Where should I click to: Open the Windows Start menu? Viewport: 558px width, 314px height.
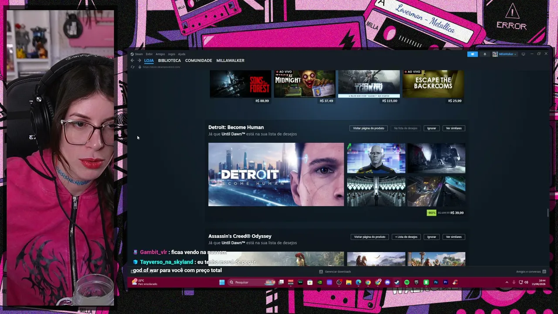coord(222,283)
